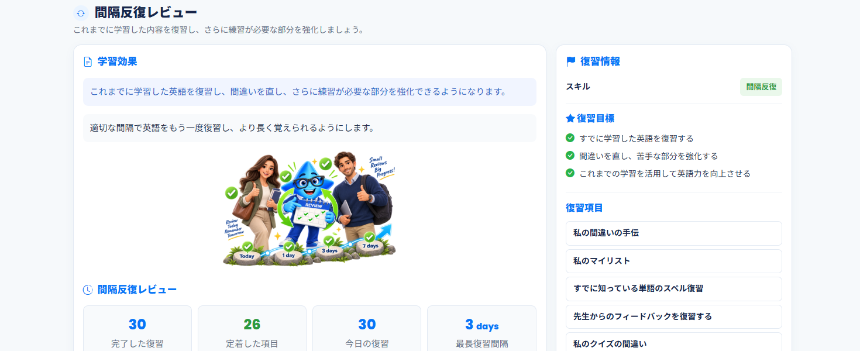This screenshot has height=351, width=860.
Task: Click goal text これまでの学習を活用して英語力を向上させる
Action: [665, 174]
